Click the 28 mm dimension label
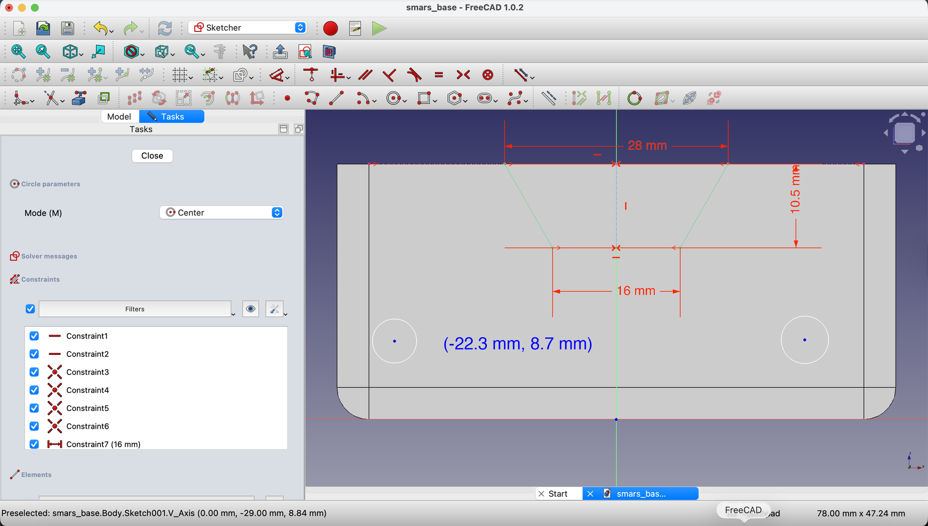 647,146
